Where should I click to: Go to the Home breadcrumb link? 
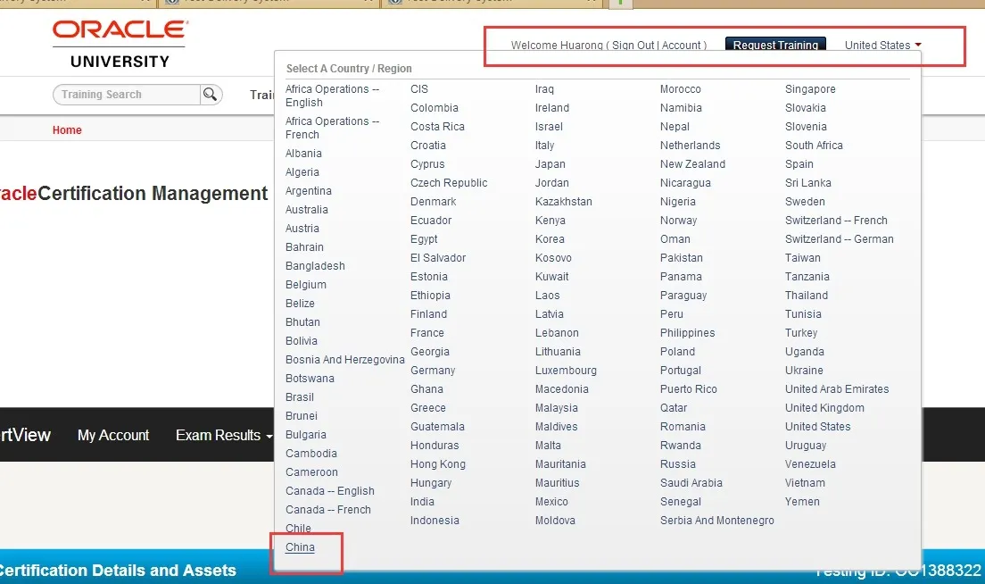point(67,130)
